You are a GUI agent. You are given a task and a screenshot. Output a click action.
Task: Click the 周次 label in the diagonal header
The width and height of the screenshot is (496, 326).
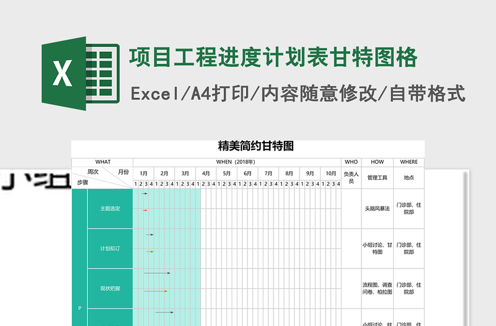92,172
